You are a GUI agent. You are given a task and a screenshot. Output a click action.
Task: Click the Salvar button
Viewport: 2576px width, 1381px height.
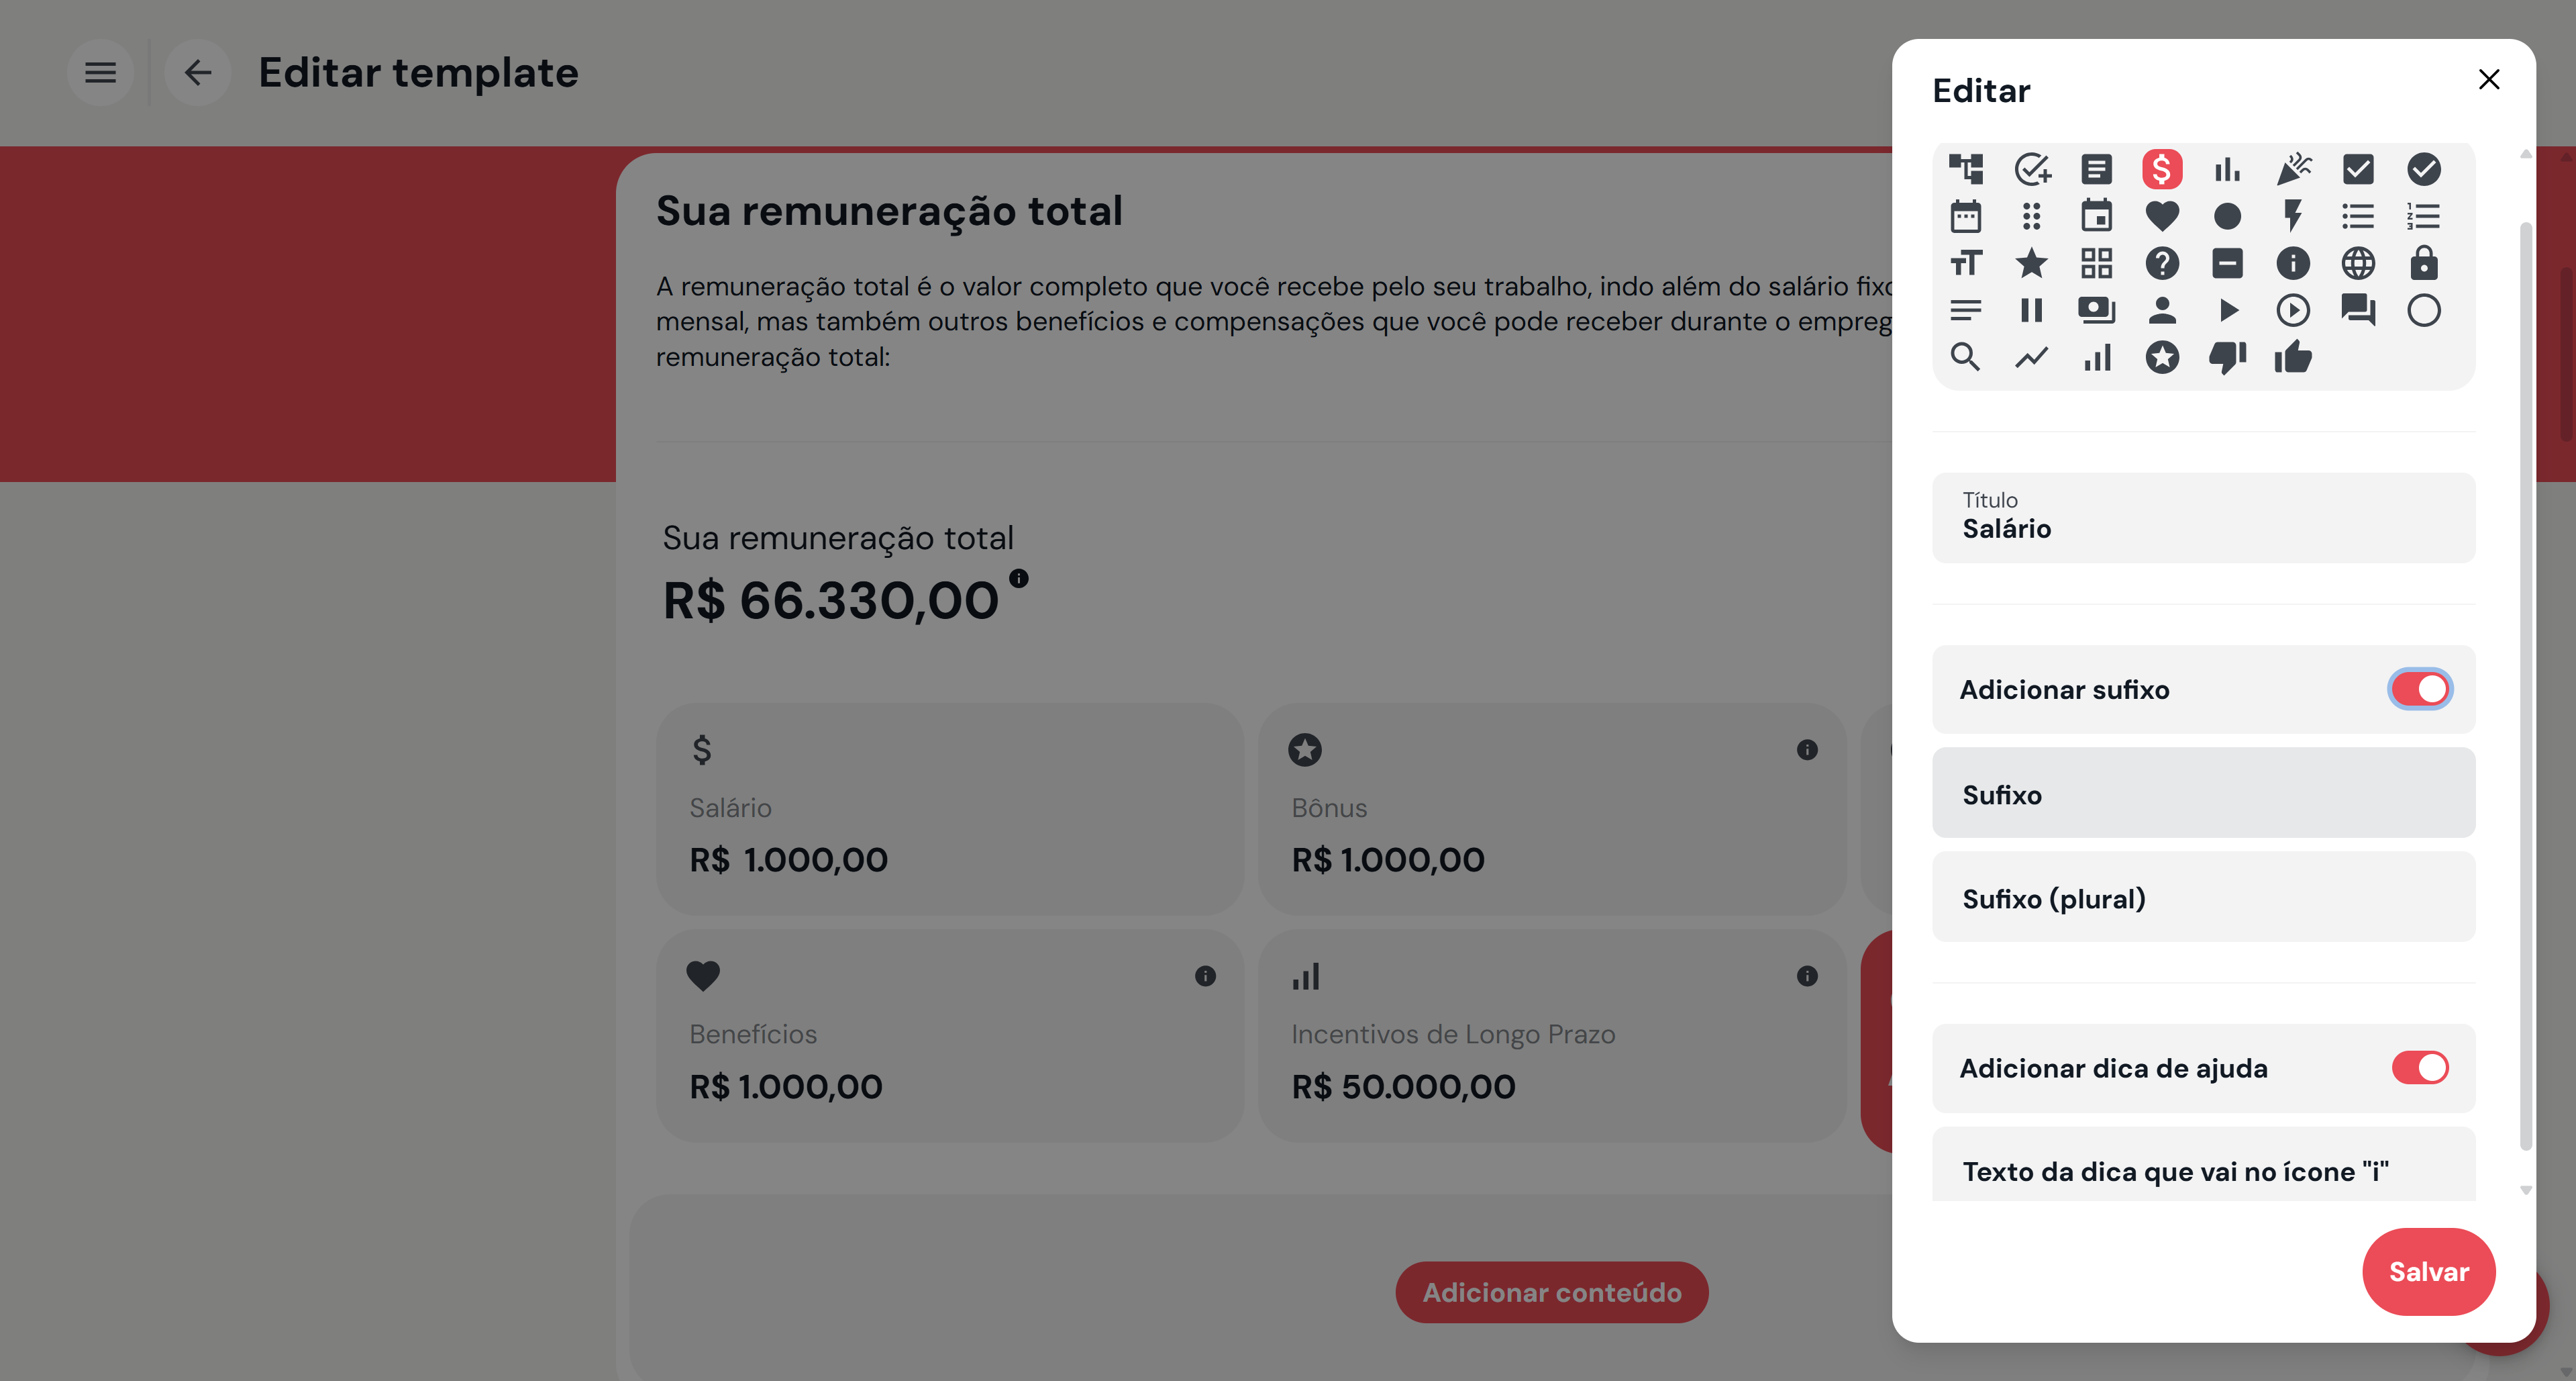point(2428,1271)
